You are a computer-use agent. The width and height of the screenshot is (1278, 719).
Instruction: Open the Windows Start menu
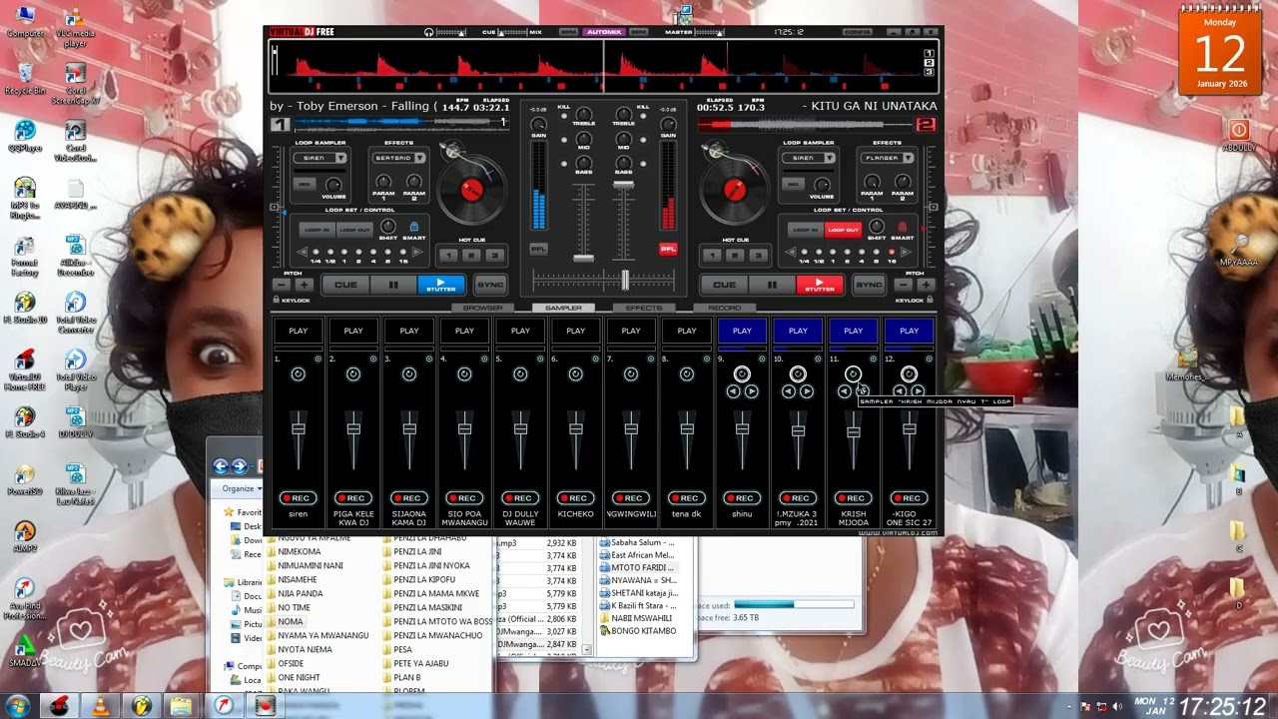(17, 705)
